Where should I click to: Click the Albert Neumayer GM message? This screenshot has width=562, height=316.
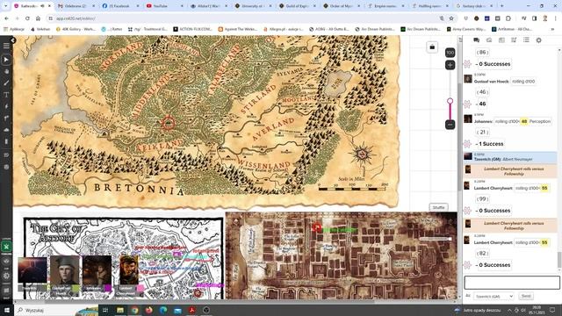click(510, 157)
